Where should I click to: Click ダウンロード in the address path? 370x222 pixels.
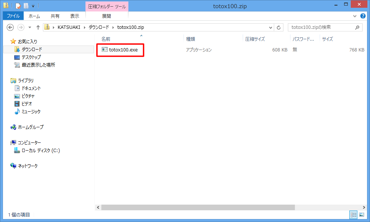coord(99,27)
